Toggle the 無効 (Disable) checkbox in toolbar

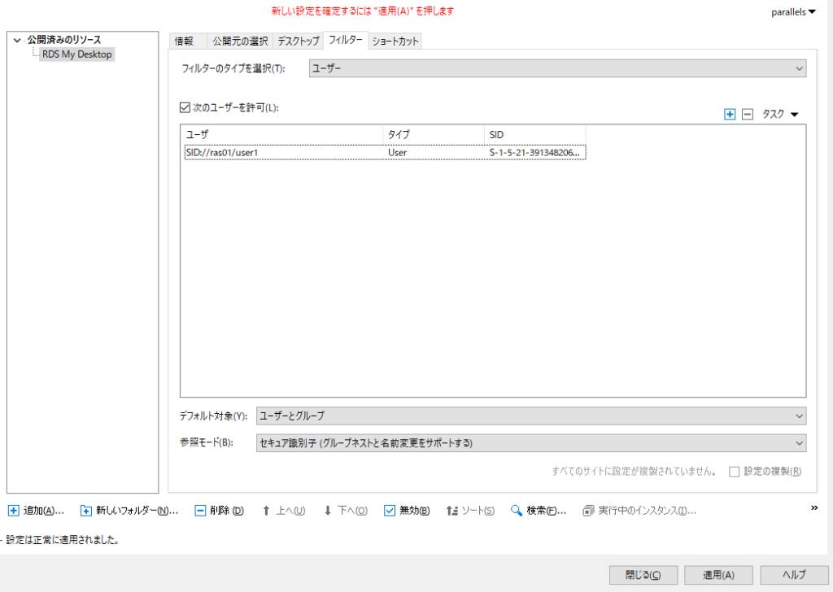(x=389, y=511)
